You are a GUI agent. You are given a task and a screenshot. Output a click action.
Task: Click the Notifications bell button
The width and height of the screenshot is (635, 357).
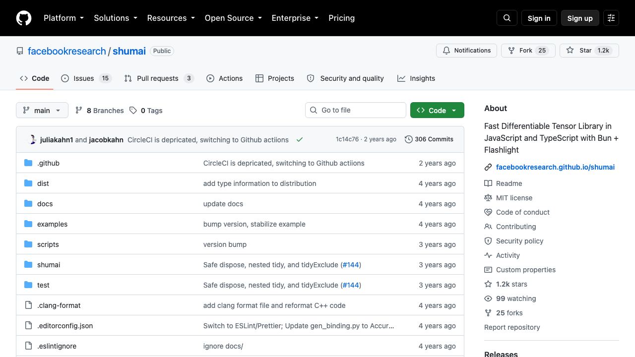click(x=466, y=51)
